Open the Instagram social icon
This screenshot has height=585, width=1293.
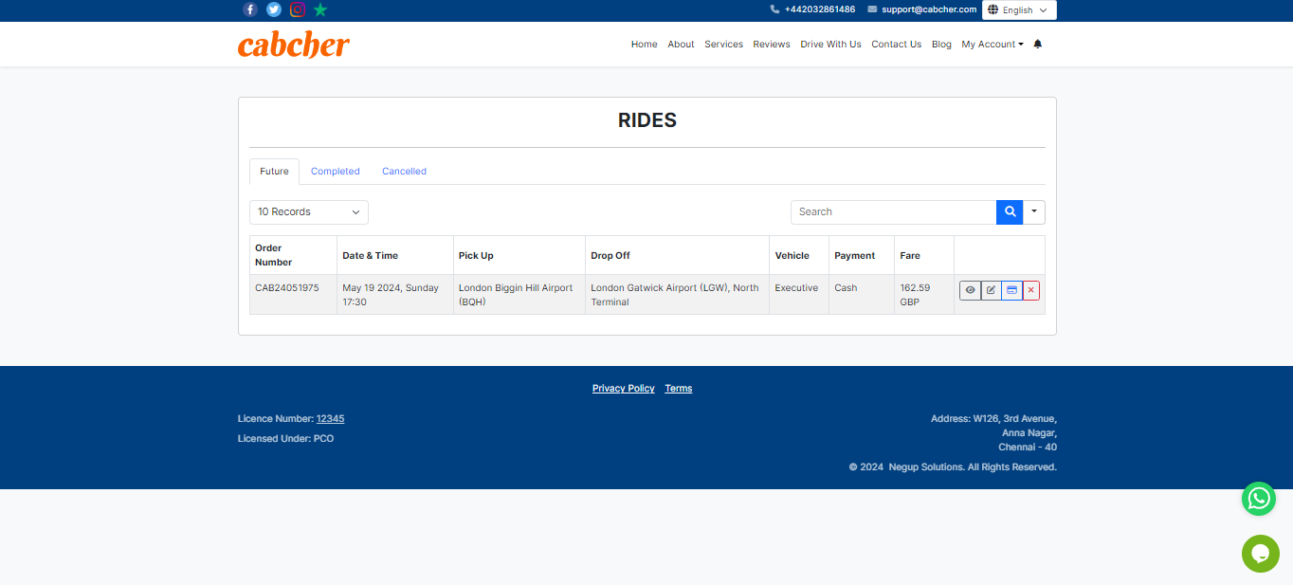pyautogui.click(x=298, y=9)
